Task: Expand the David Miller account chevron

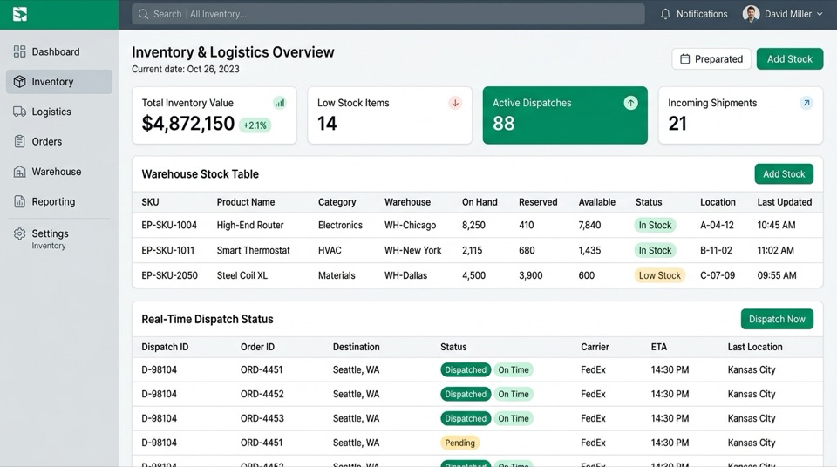Action: click(820, 15)
